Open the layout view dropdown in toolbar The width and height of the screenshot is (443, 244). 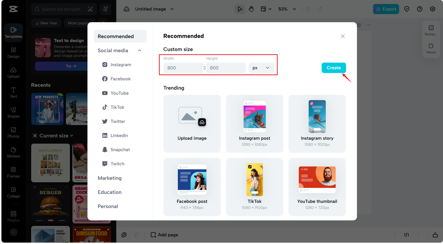tap(266, 9)
